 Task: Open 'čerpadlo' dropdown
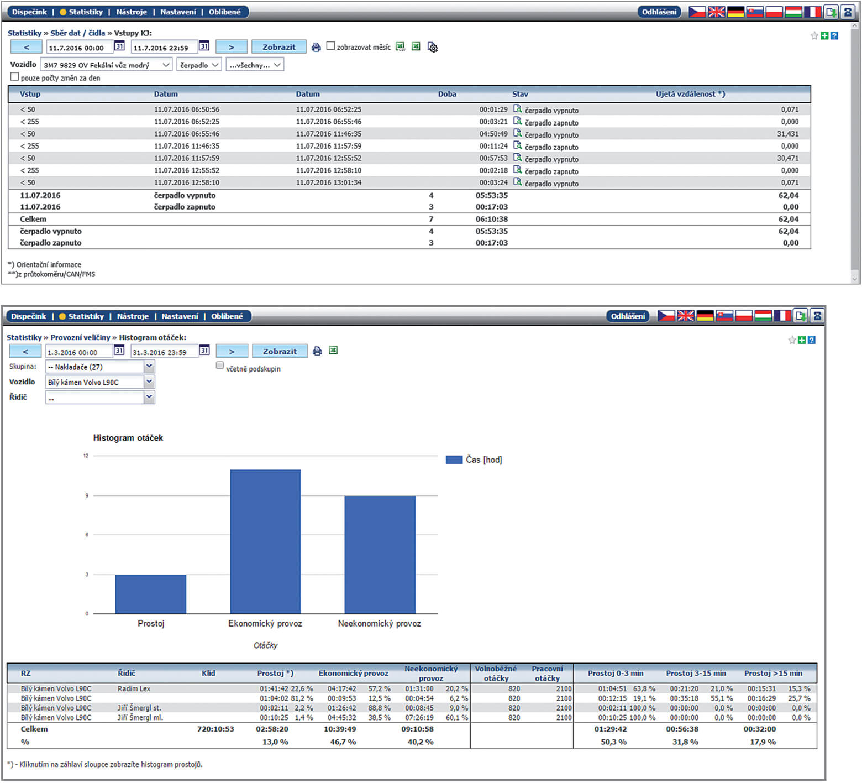199,65
